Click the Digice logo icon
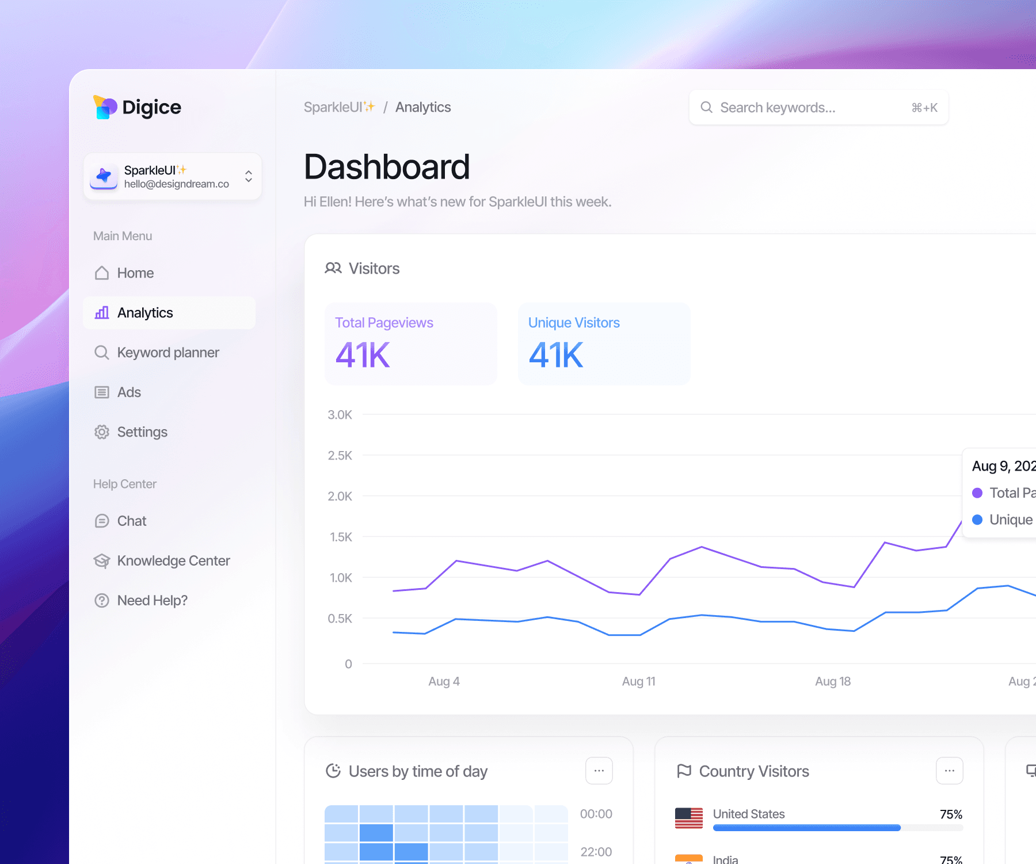Image resolution: width=1036 pixels, height=864 pixels. click(105, 107)
